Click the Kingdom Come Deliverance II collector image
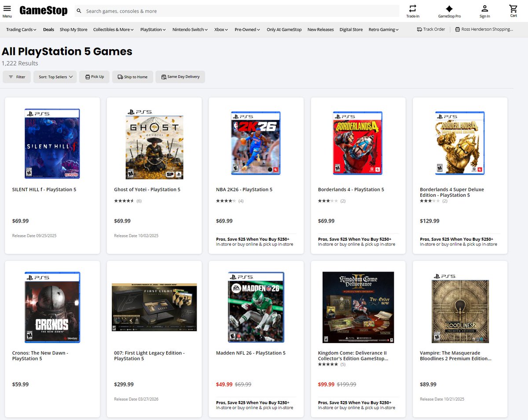The height and width of the screenshot is (420, 528). point(358,308)
